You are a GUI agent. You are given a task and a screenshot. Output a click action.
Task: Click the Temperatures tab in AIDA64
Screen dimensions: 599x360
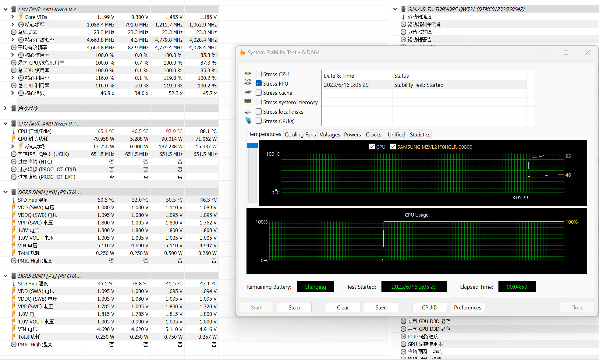coord(264,134)
